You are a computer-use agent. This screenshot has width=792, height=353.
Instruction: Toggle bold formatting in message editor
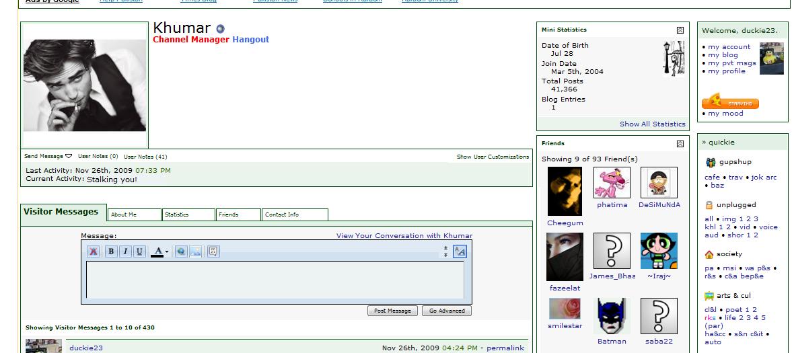click(110, 251)
